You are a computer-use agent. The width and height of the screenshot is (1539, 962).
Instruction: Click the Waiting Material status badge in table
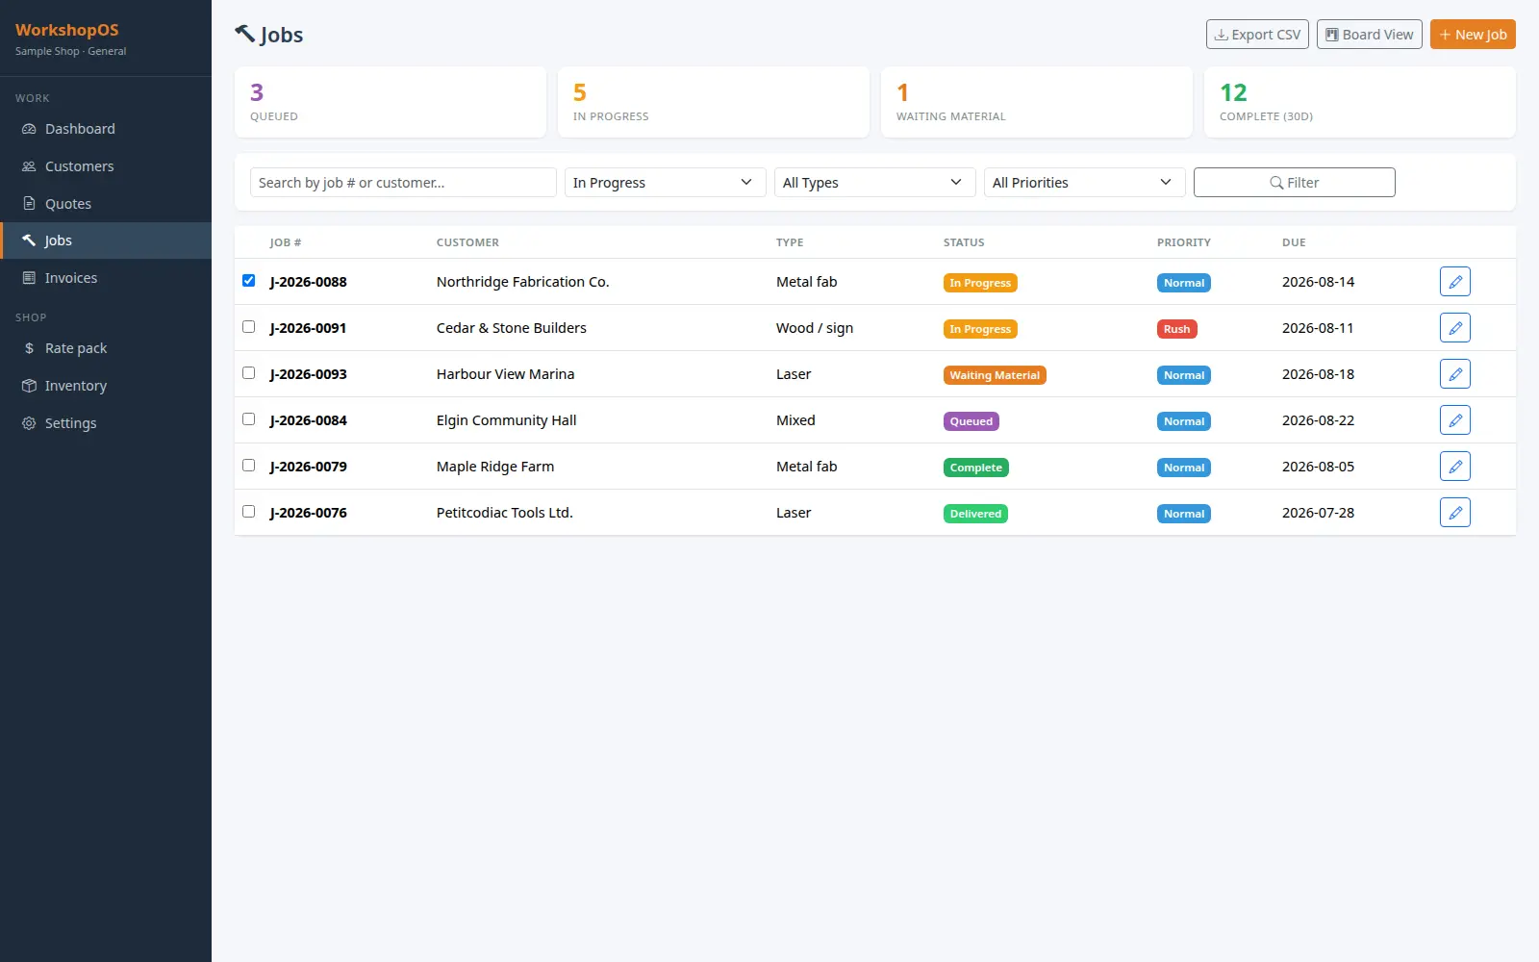[x=995, y=375]
